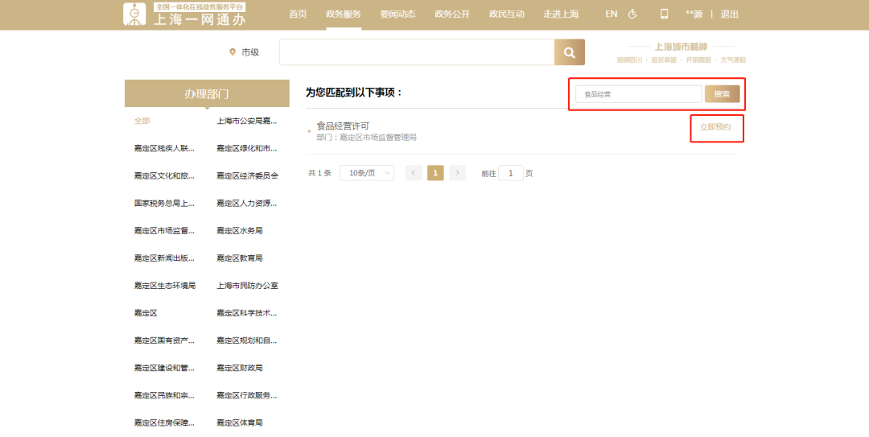869x437 pixels.
Task: Go to the next page arrow
Action: pos(458,173)
